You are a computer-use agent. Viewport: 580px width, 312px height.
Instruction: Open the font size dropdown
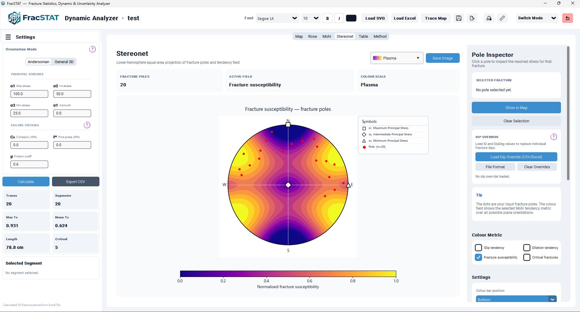311,18
